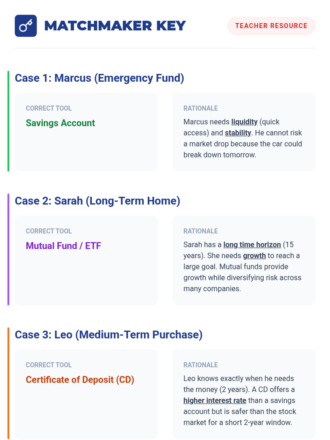
Task: Select the Case 3: Leo heading
Action: pos(109,335)
